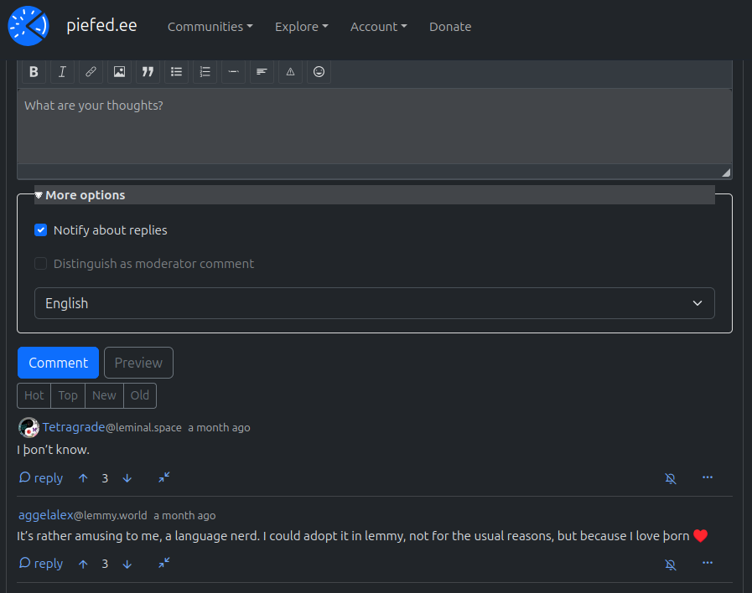The width and height of the screenshot is (752, 593).
Task: Click in the comment text area
Action: (x=374, y=126)
